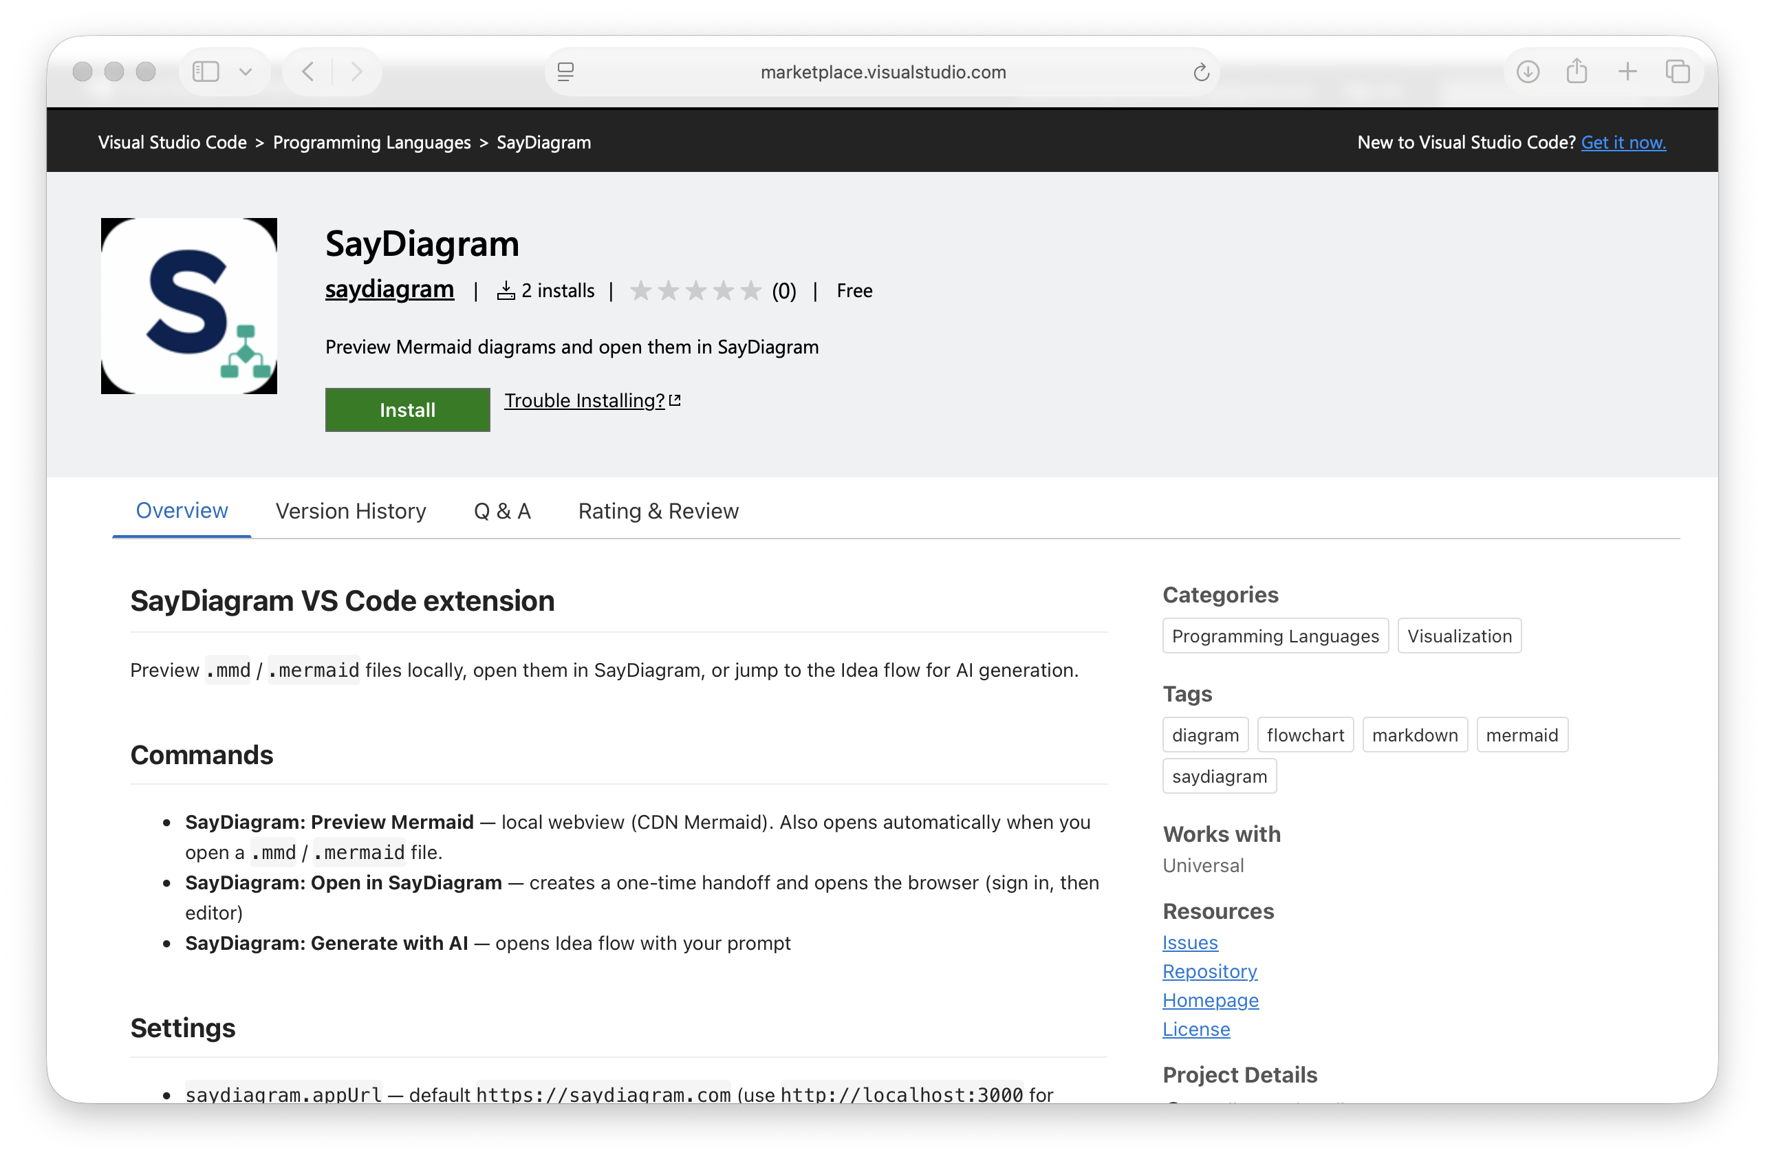
Task: Open the License resource link
Action: pos(1195,1029)
